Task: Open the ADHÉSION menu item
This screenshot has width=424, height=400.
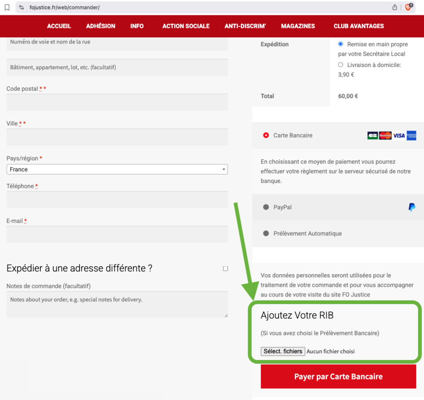Action: [100, 26]
